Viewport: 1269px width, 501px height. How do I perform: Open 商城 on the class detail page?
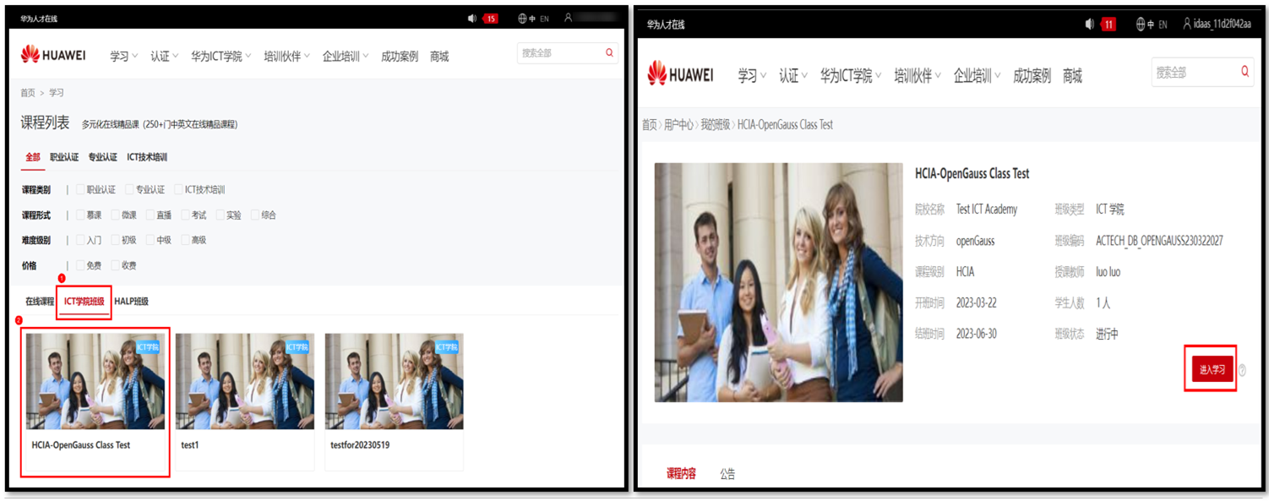click(x=1072, y=76)
